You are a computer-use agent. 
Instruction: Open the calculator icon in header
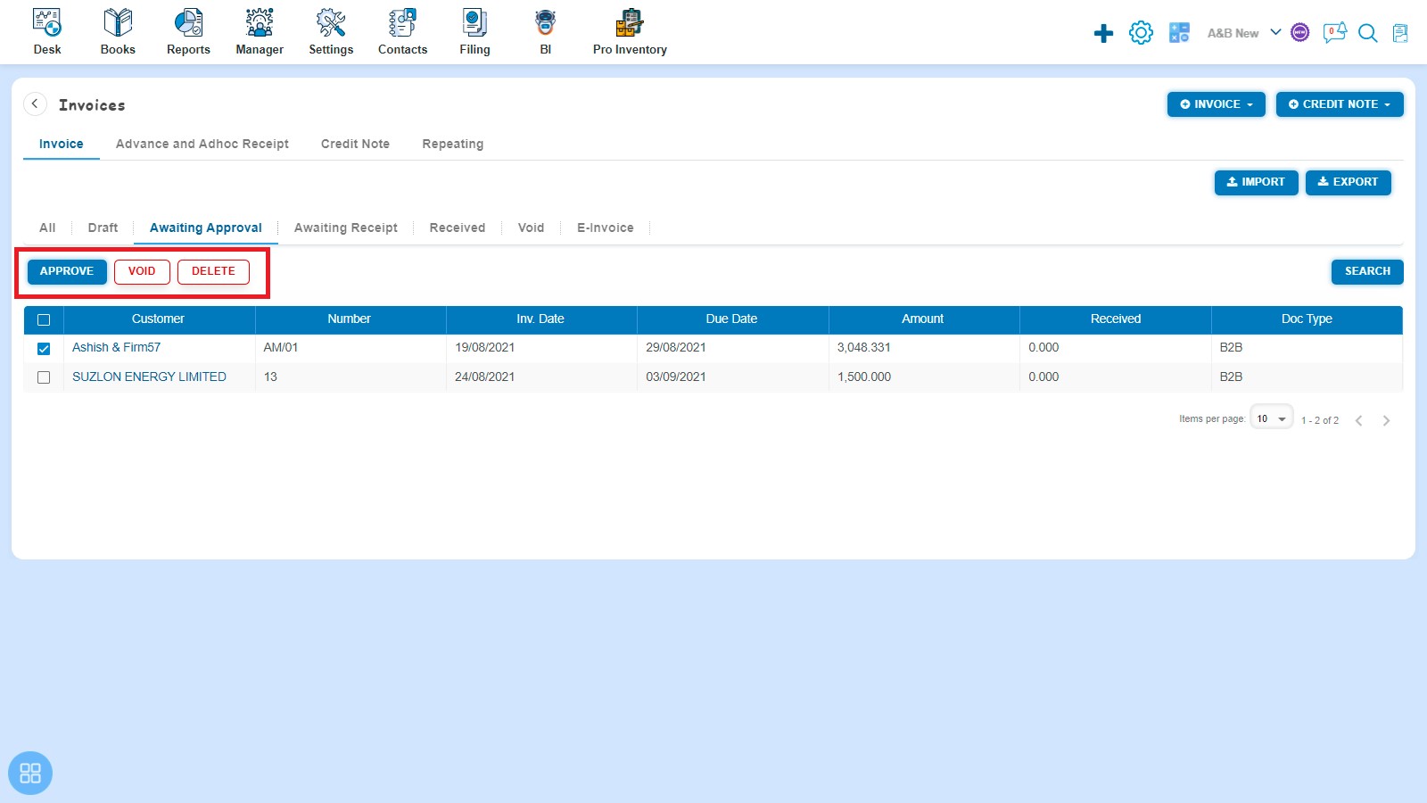[1179, 33]
